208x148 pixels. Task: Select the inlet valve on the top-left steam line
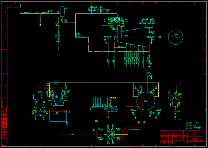[x=48, y=14]
